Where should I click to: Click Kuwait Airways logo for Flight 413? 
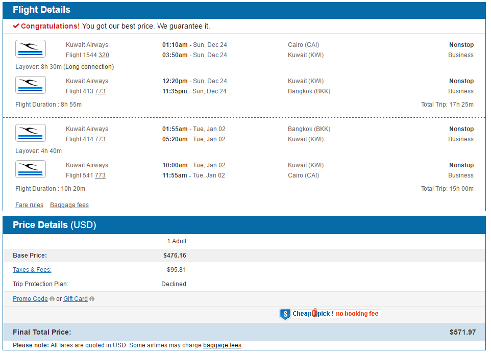tap(31, 85)
